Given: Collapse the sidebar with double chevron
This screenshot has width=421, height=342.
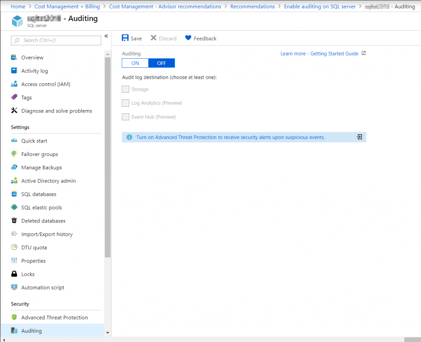Looking at the screenshot, I should (x=106, y=36).
